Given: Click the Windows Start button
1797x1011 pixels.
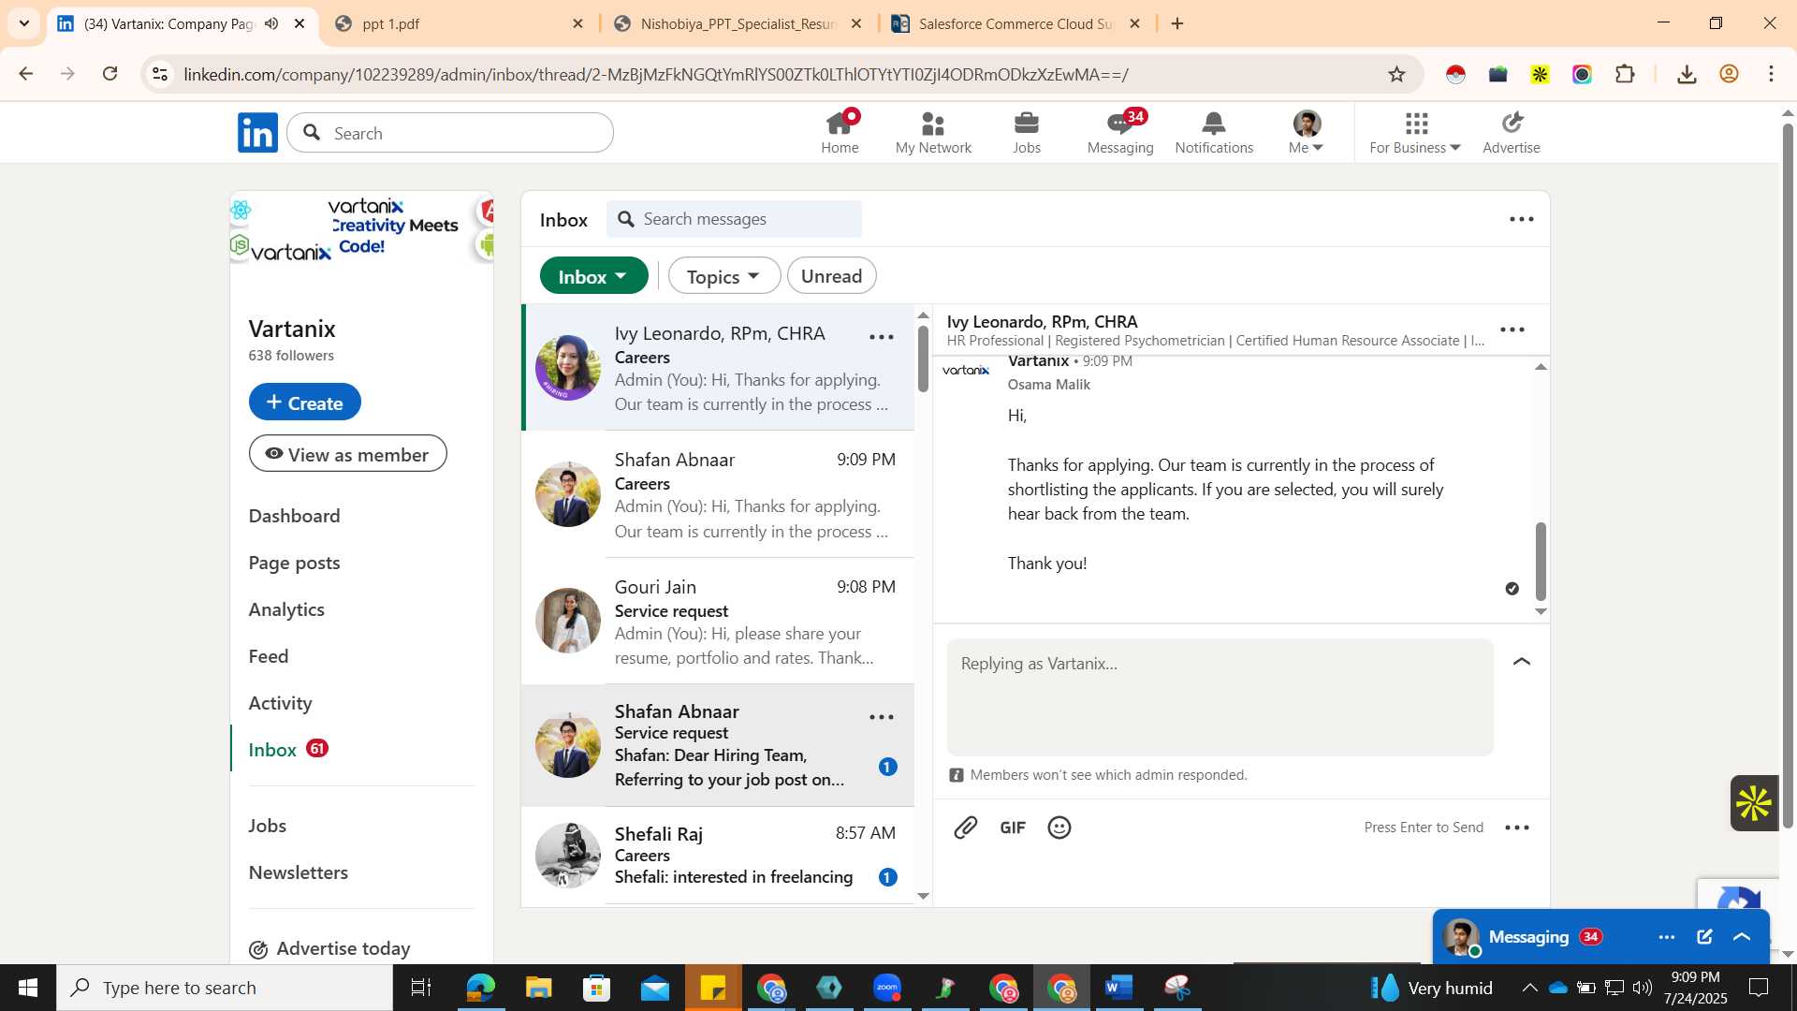Looking at the screenshot, I should (x=28, y=988).
